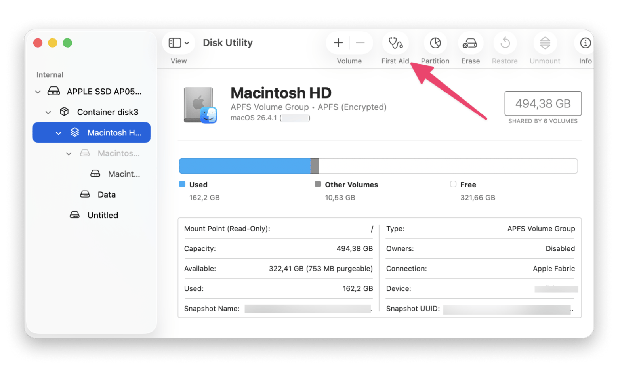
Task: Click the Internal sidebar section header
Action: (x=50, y=75)
